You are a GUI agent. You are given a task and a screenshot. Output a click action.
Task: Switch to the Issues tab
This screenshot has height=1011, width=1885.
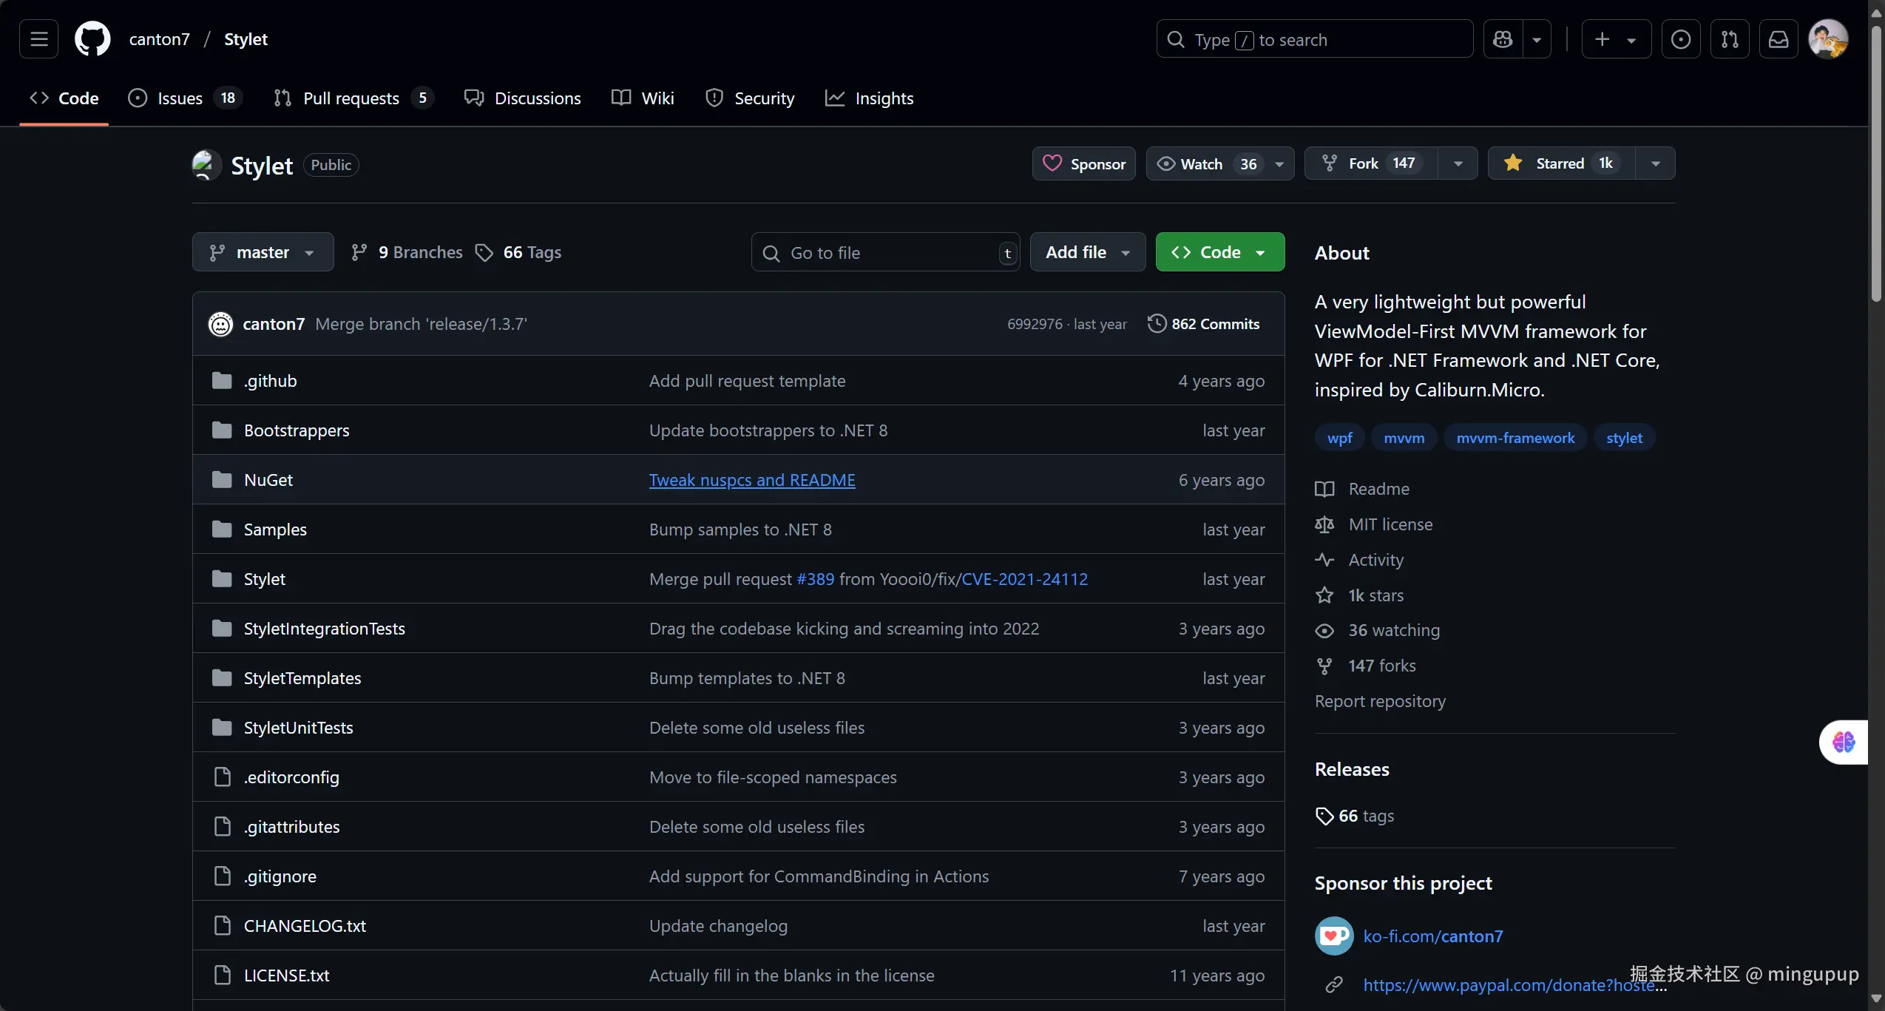[x=186, y=98]
